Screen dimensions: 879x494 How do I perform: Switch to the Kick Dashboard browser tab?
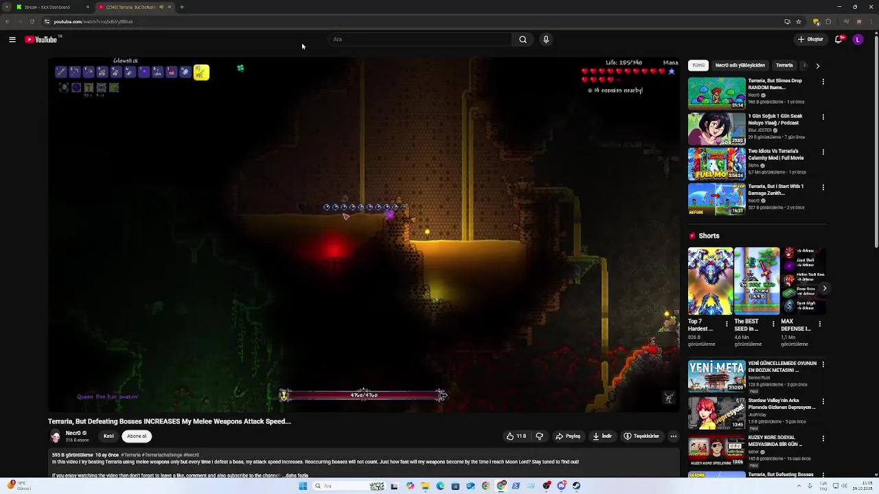click(x=52, y=7)
